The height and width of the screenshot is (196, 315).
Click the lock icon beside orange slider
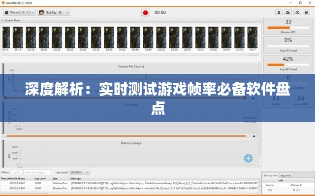coord(254,136)
